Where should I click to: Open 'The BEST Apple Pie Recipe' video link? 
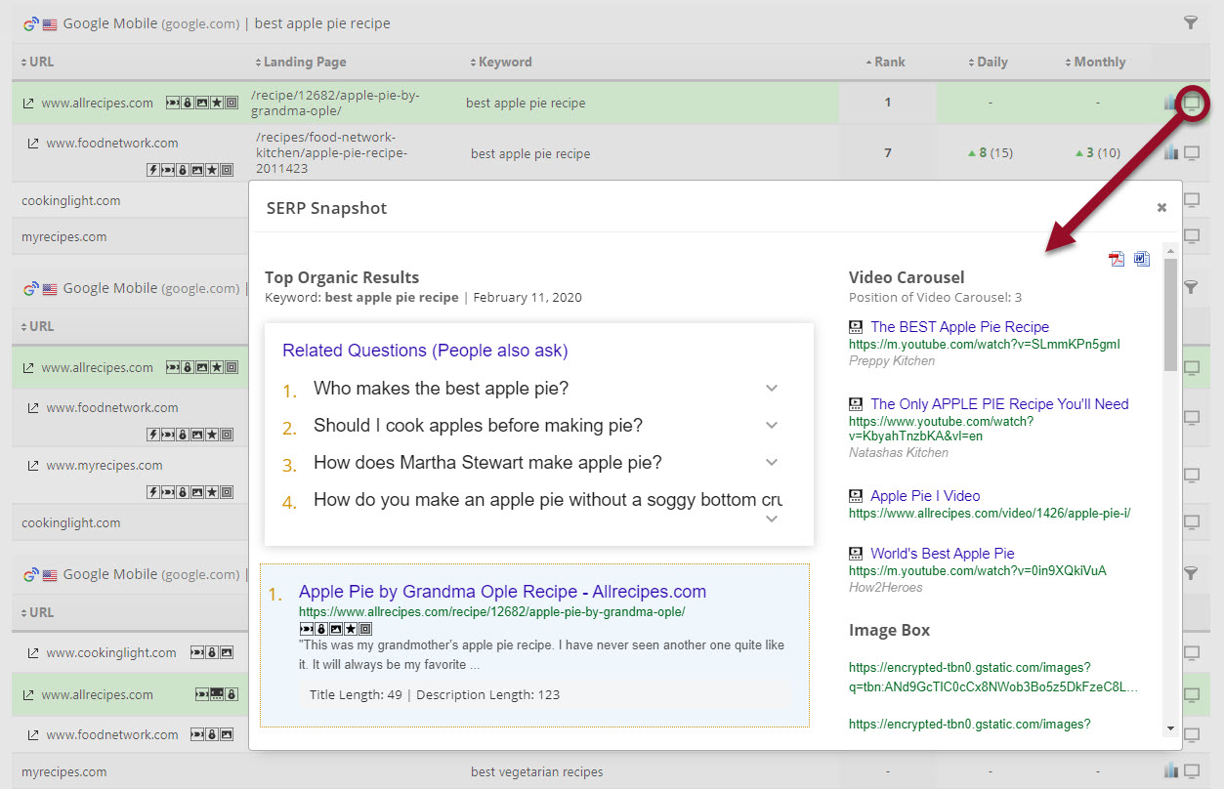(959, 327)
